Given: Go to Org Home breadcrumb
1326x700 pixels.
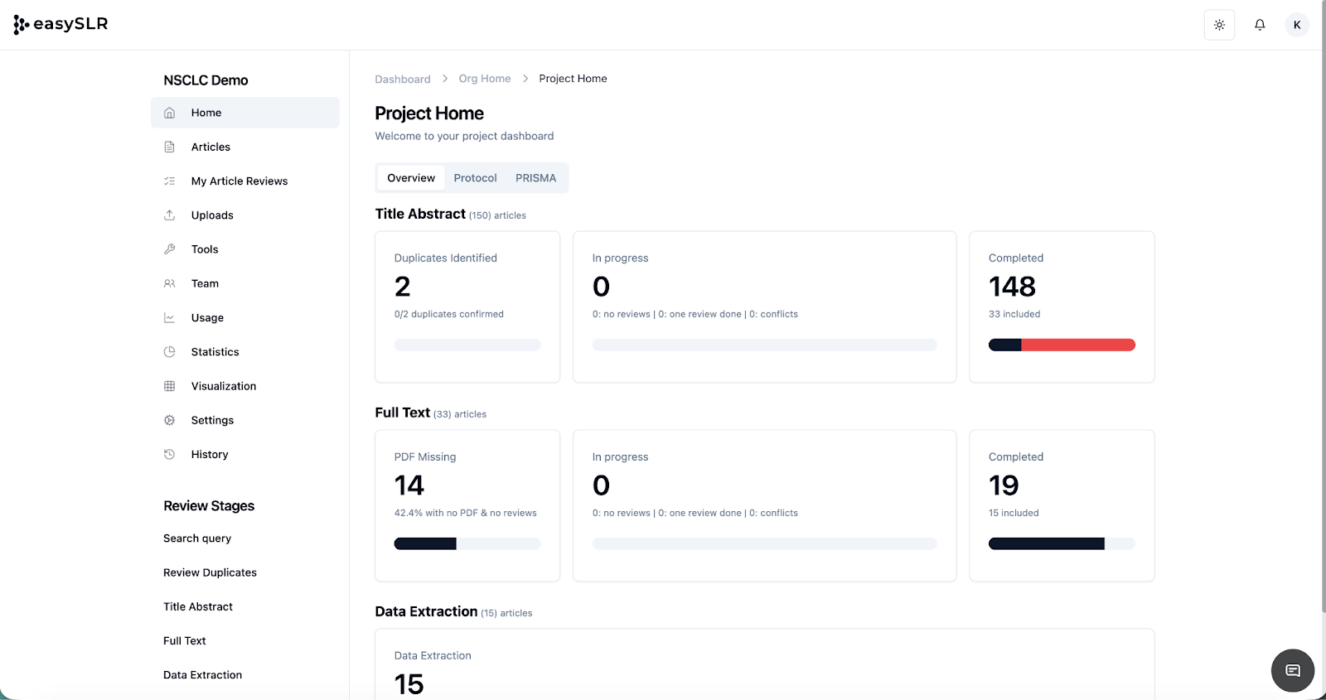Looking at the screenshot, I should click(485, 79).
